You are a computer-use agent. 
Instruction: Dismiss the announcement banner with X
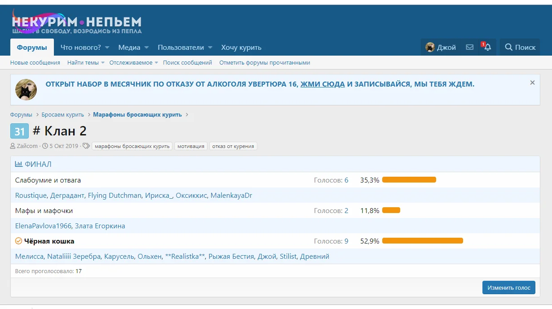click(532, 83)
